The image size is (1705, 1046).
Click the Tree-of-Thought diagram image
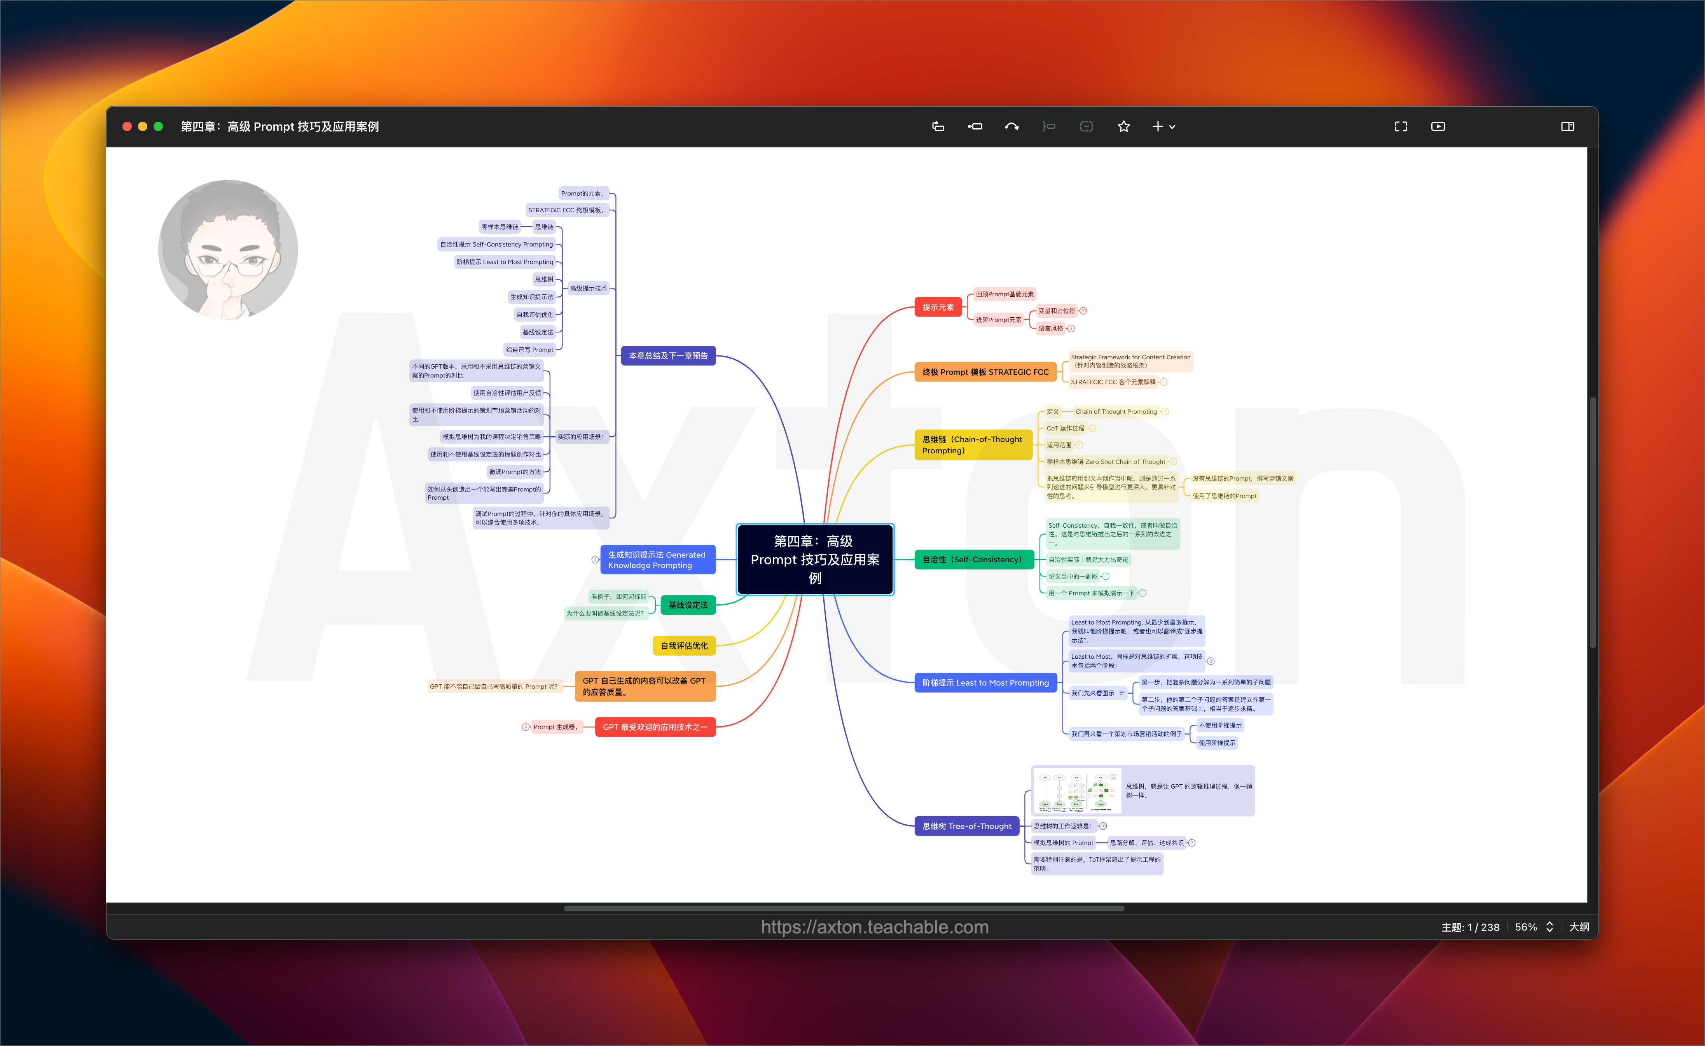click(1078, 791)
